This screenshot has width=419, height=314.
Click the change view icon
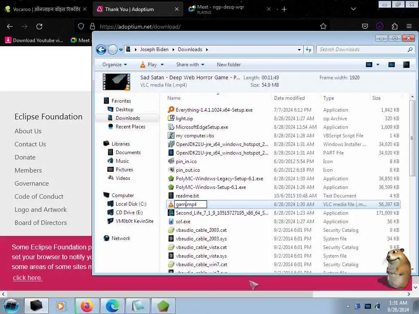369,65
